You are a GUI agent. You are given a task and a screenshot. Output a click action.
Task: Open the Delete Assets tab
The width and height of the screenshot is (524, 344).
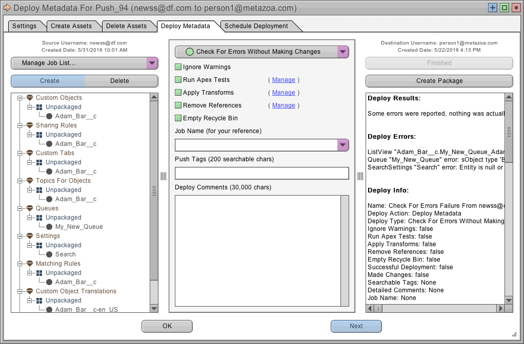[126, 26]
